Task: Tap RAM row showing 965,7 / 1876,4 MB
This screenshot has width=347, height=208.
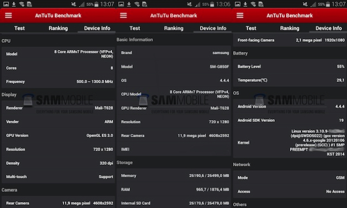Action: pos(174,190)
